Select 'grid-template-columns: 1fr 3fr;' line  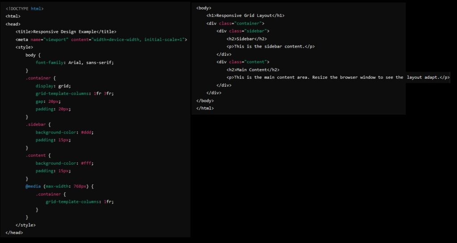point(75,93)
